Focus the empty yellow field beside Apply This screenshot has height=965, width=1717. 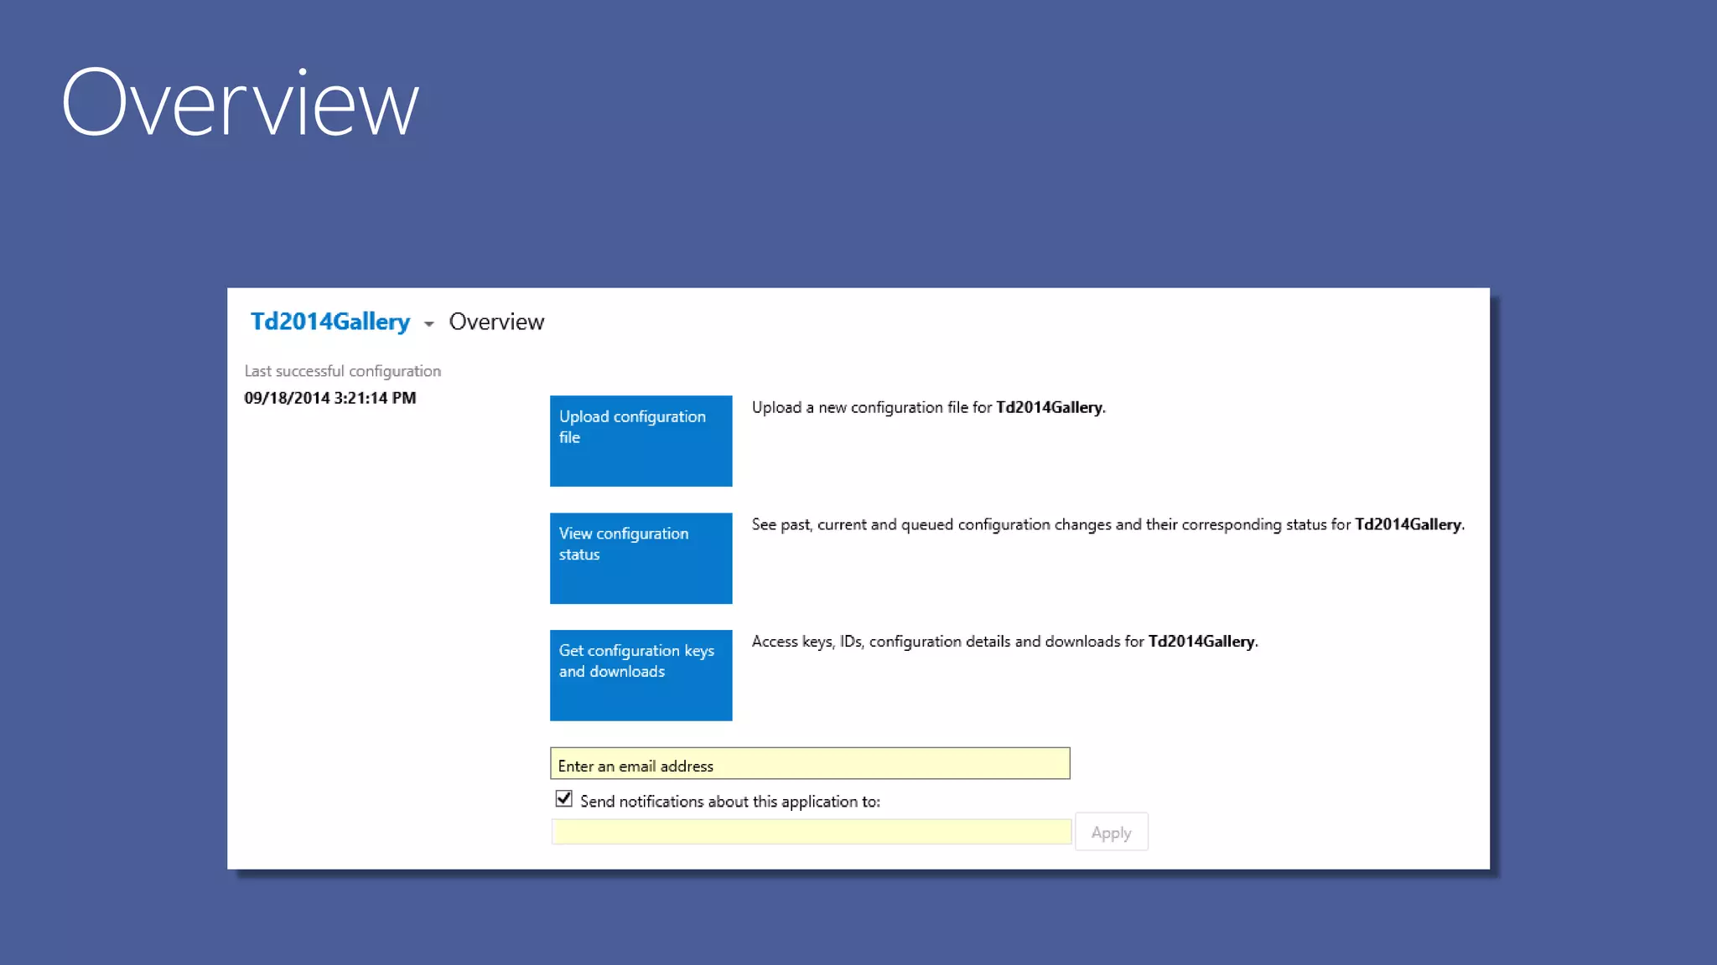coord(811,832)
